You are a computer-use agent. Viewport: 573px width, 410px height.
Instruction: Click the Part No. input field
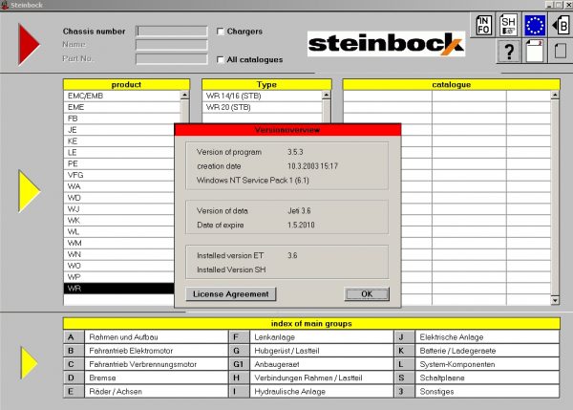pos(171,59)
